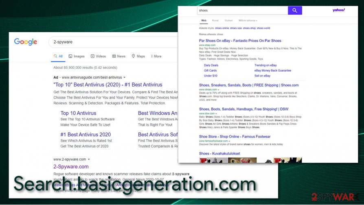Click the Yahoo logo
This screenshot has width=364, height=205.
[x=338, y=10]
